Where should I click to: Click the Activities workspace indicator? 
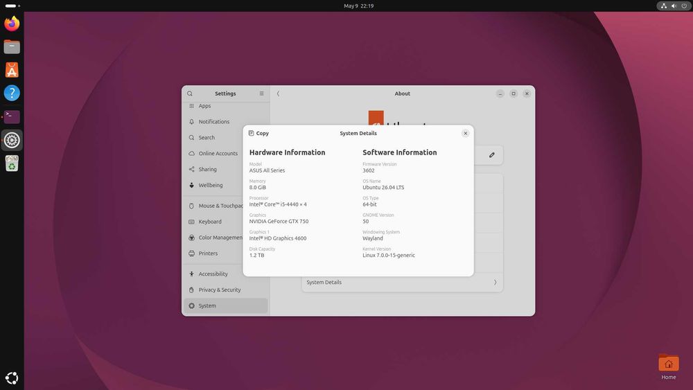click(12, 6)
